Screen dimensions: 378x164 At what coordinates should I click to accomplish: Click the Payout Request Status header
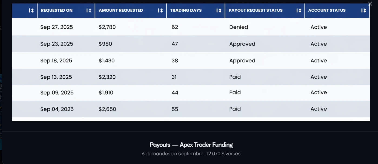click(x=256, y=10)
